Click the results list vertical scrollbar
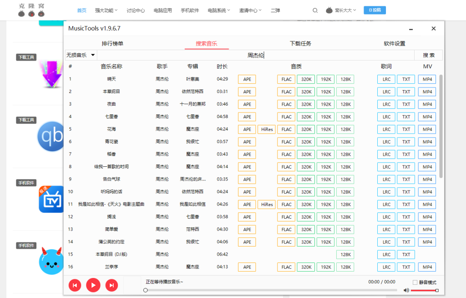The image size is (466, 298). pos(441,126)
